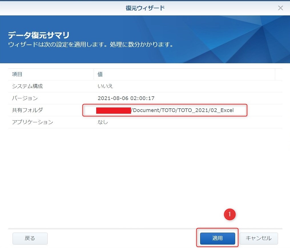Go back with the 戻る button
This screenshot has height=248, width=290.
(30, 238)
